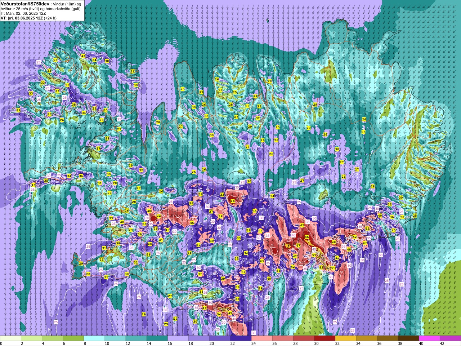Click the yellow '49' gust label

click(230, 313)
